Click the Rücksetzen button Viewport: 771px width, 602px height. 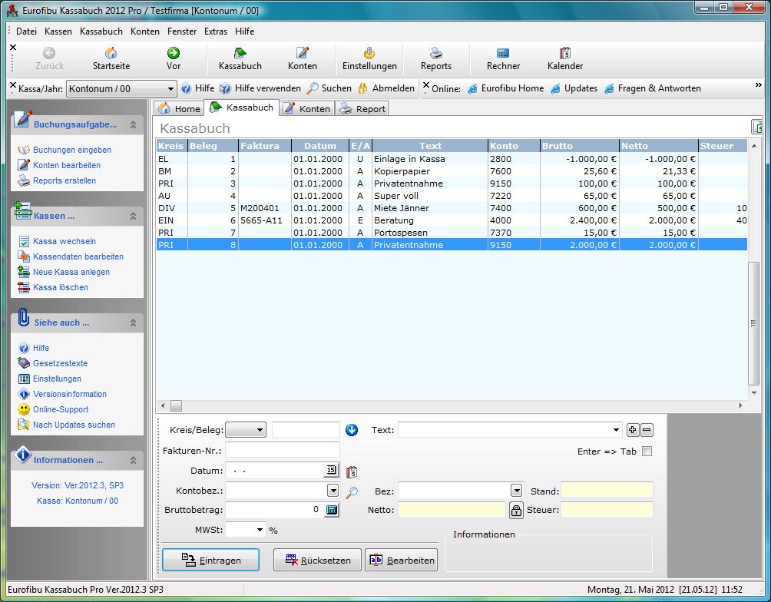(317, 561)
